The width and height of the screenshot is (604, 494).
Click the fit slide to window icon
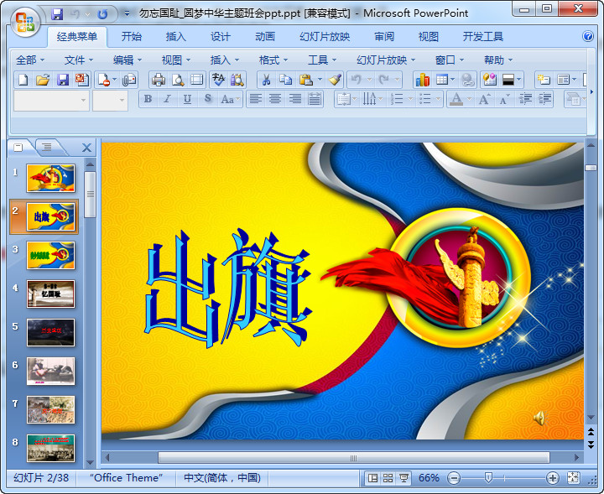point(573,478)
